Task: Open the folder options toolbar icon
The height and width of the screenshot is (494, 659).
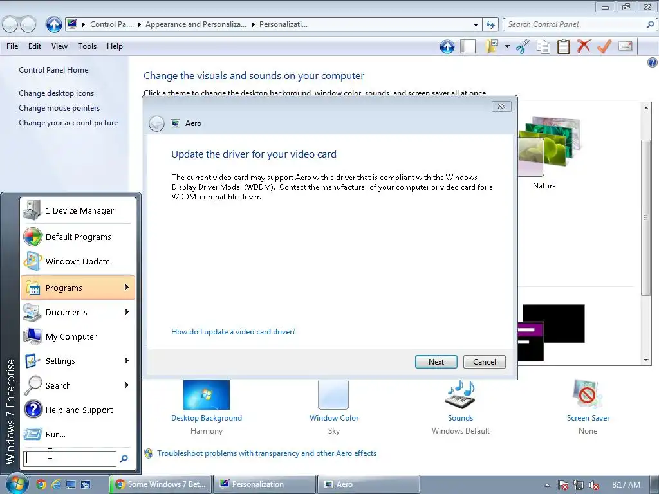Action: pyautogui.click(x=491, y=46)
